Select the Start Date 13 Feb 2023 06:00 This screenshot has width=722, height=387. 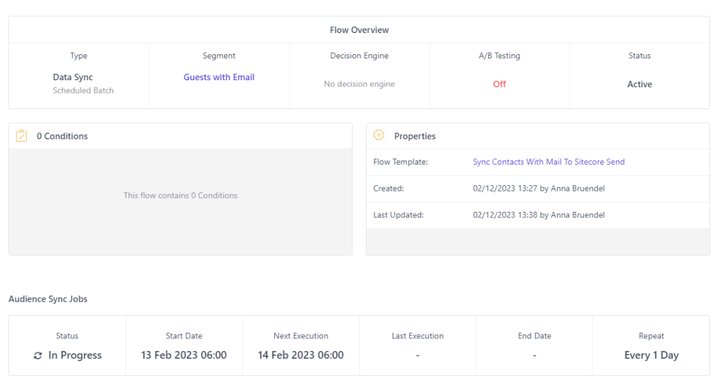tap(184, 355)
